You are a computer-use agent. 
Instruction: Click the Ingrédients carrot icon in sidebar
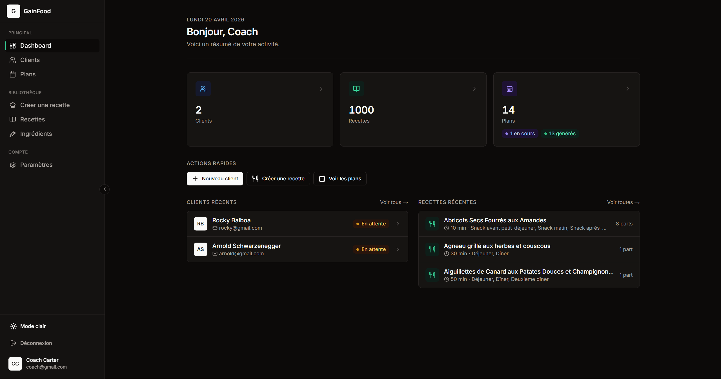[x=13, y=134]
